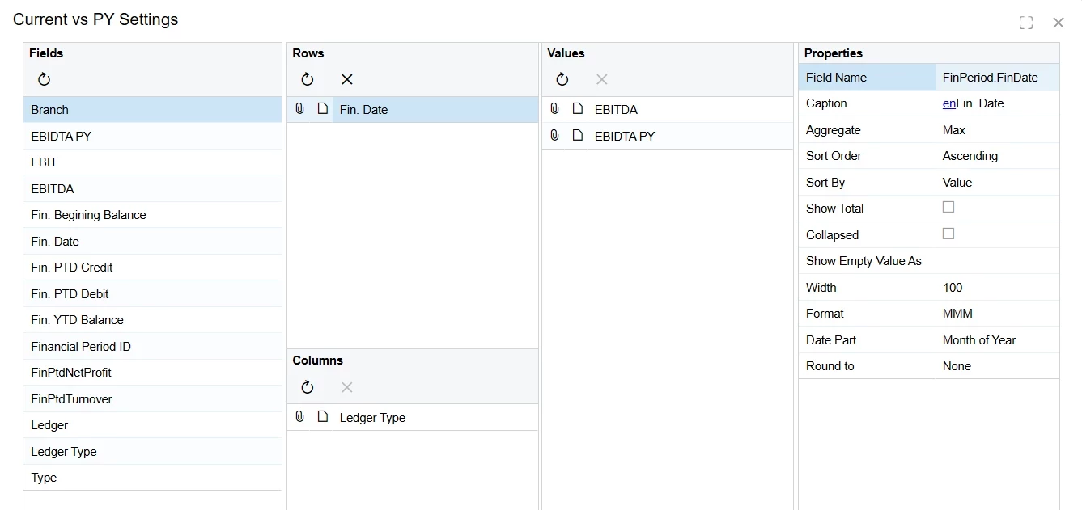Click the Rows panel refresh icon
Image resolution: width=1082 pixels, height=510 pixels.
coord(308,79)
